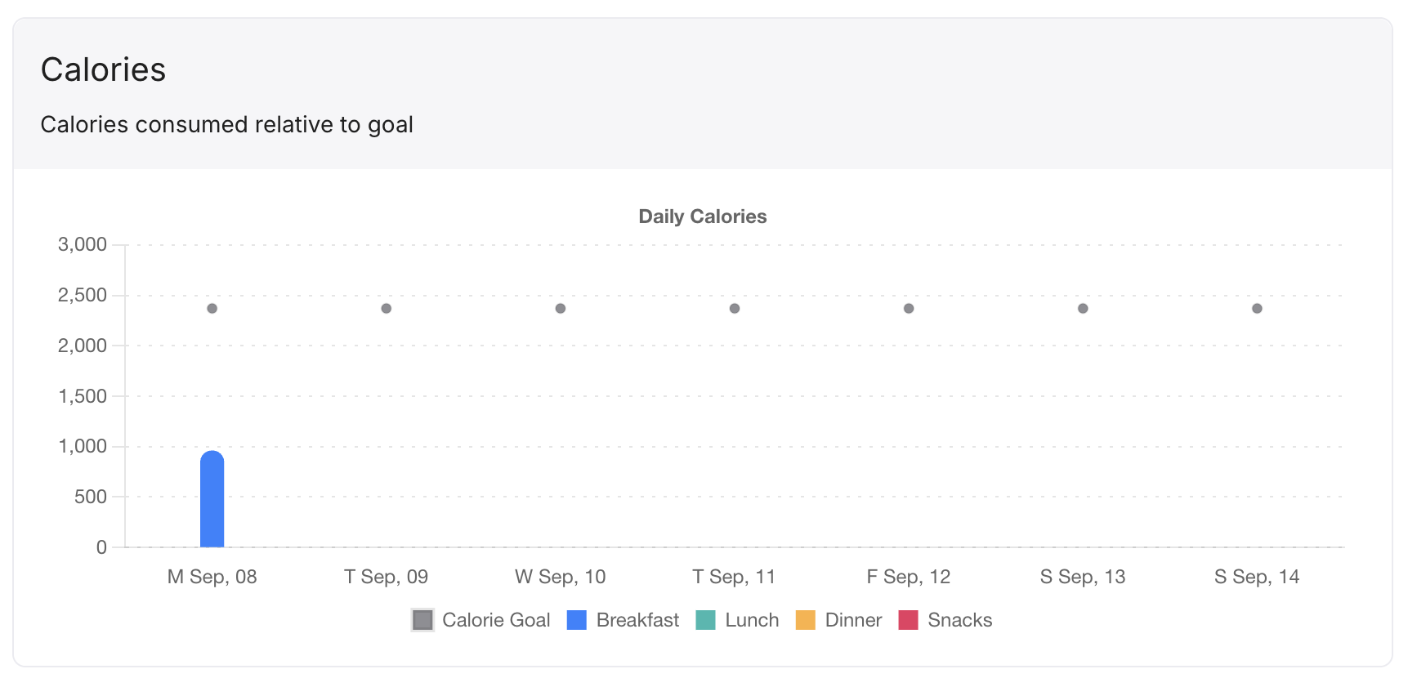
Task: Click the teal Lunch legend swatch
Action: 705,620
